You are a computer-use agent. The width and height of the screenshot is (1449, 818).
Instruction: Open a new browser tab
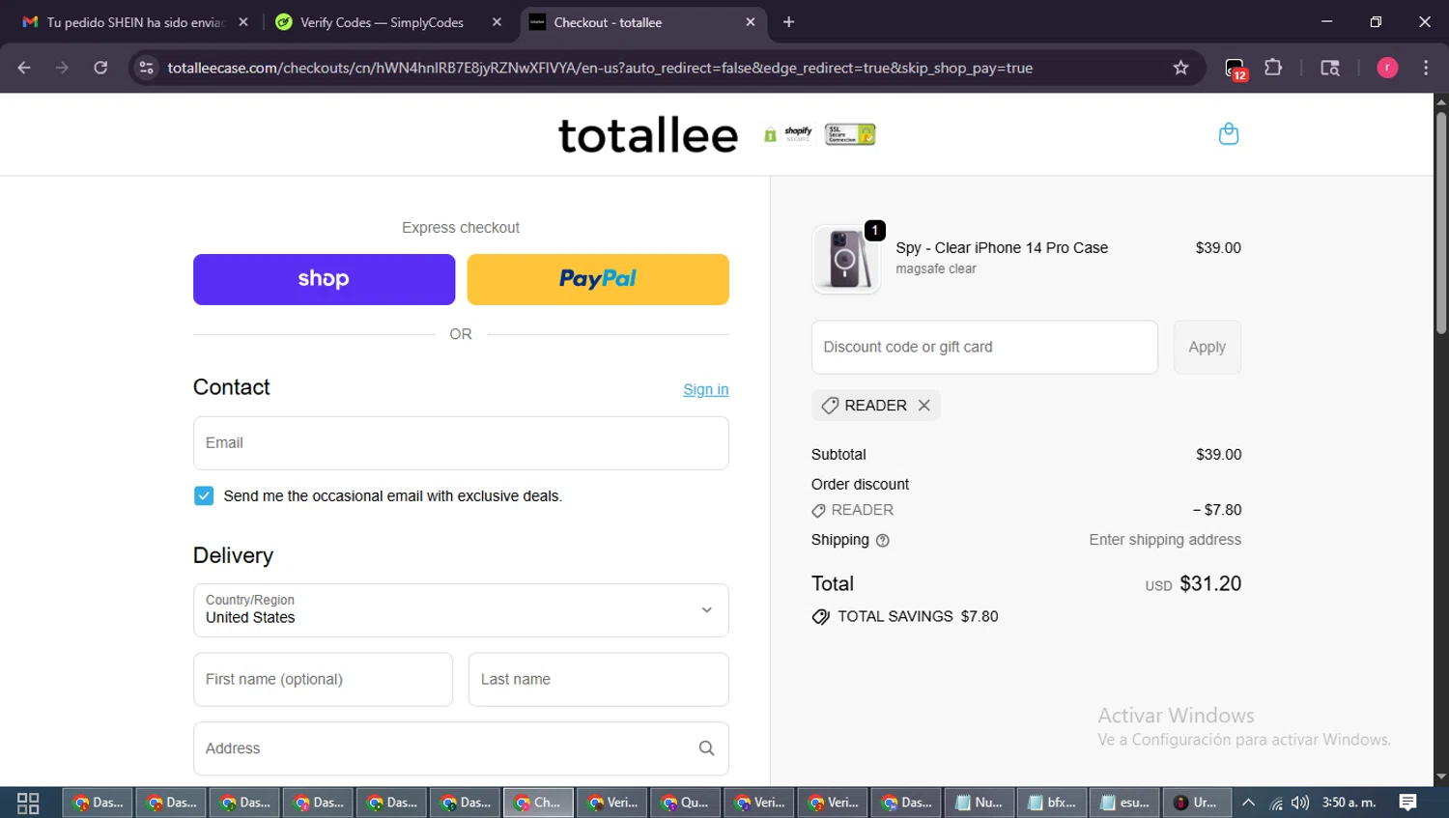(788, 22)
